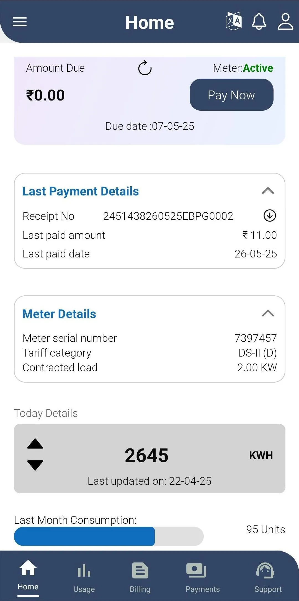The width and height of the screenshot is (299, 601).
Task: Refresh the amount due
Action: pos(145,68)
